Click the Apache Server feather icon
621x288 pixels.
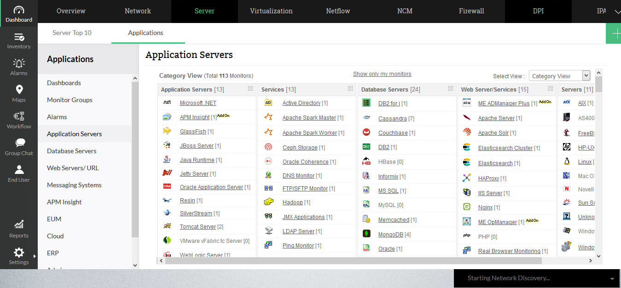pos(467,118)
